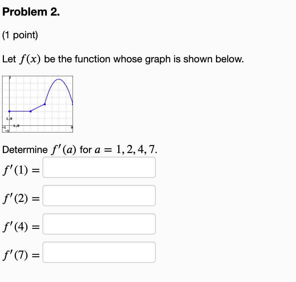Click the rightmost endpoint of the curve

click(x=73, y=104)
